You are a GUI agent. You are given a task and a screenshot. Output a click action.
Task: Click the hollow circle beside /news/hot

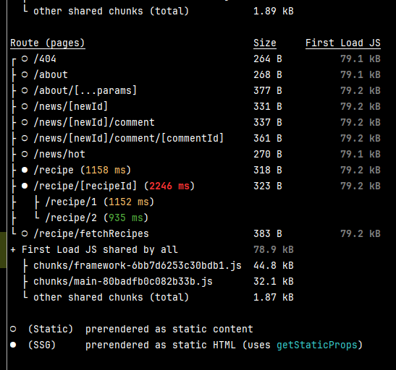[25, 154]
